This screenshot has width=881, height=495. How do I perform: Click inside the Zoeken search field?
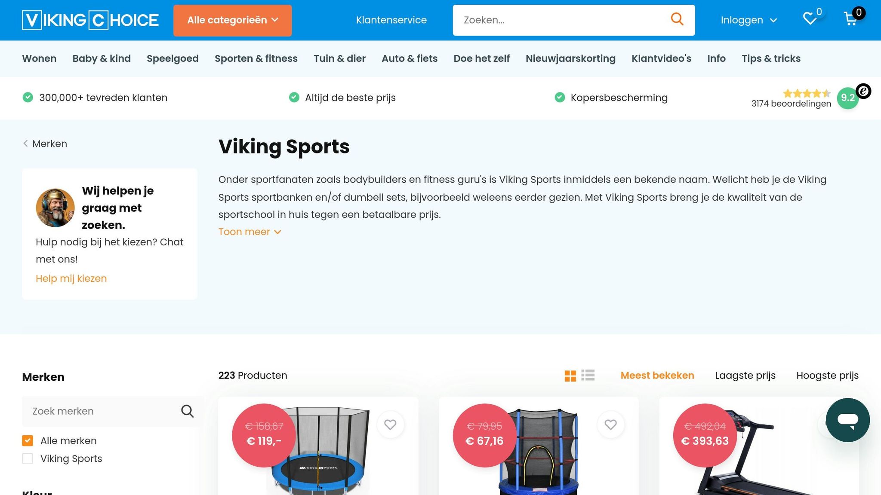[x=538, y=20]
